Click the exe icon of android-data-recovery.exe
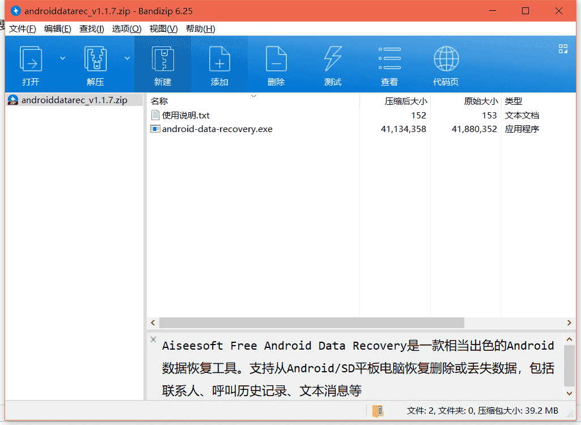This screenshot has width=581, height=425. [x=155, y=129]
